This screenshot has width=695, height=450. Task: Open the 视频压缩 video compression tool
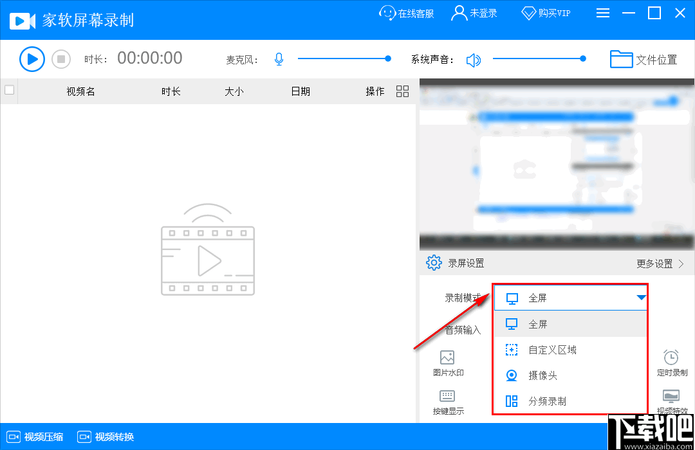pos(35,437)
